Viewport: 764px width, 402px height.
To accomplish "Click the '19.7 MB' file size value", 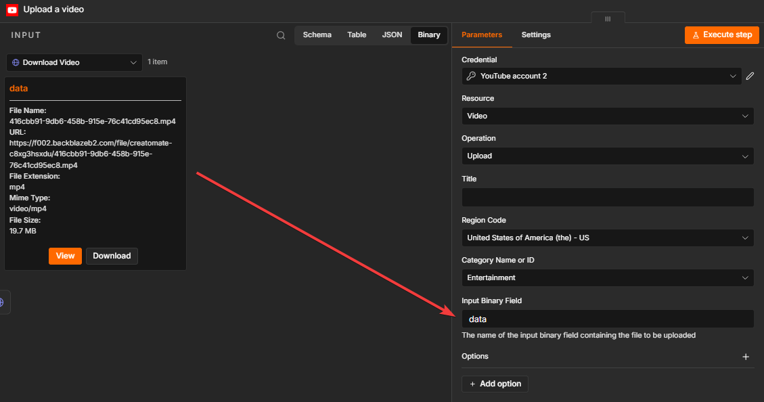I will tap(23, 231).
